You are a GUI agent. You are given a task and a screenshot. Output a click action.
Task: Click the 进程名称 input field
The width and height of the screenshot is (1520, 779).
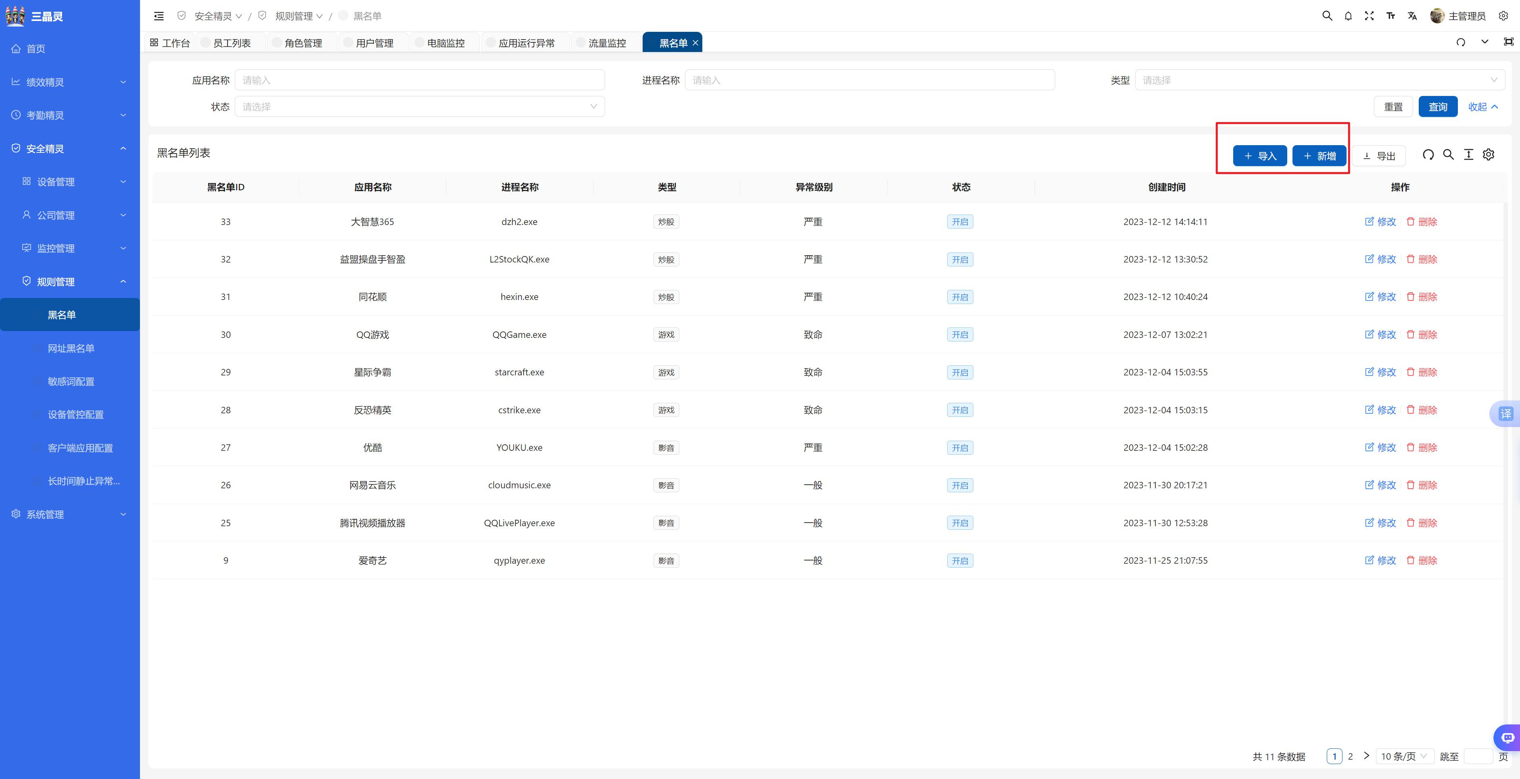[x=869, y=80]
